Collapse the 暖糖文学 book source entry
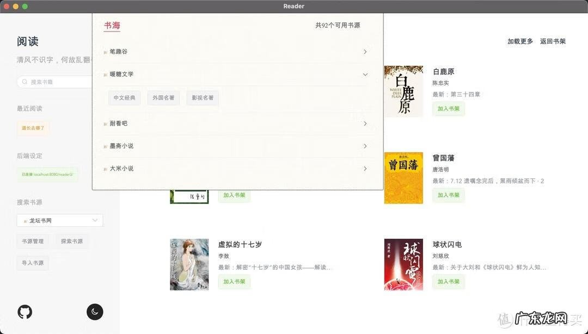588x334 pixels. click(365, 74)
